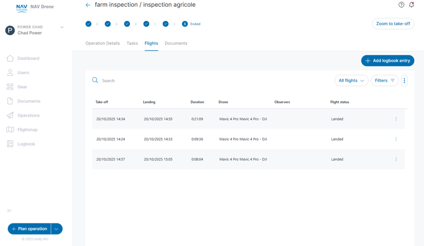Collapse the sidebar with the arrow icon
Screen dimensions: 424x246
click(10, 211)
